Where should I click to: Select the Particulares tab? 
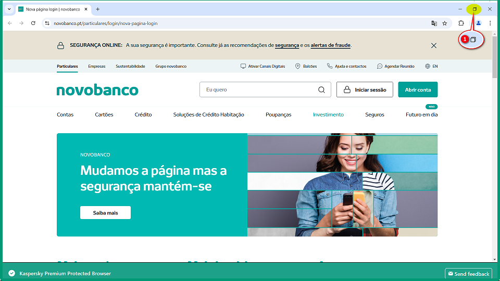pyautogui.click(x=67, y=66)
